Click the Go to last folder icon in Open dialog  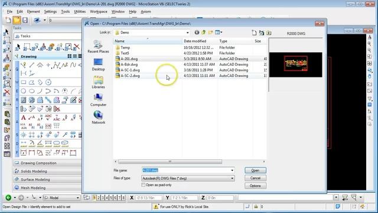(x=197, y=33)
